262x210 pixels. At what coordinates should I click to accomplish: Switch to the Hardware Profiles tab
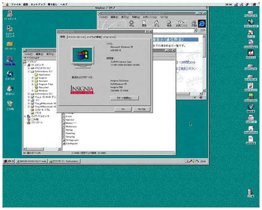click(x=93, y=37)
